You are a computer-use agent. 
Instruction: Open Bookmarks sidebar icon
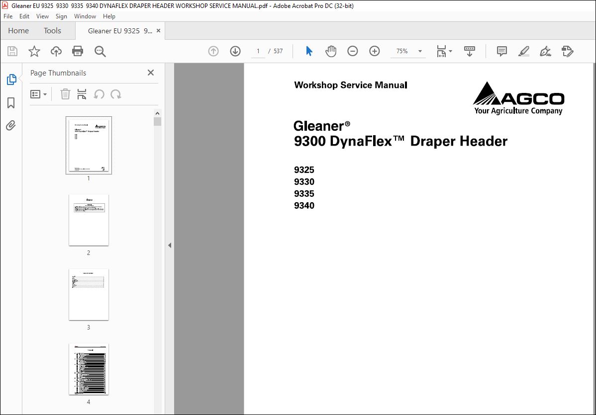coord(11,103)
